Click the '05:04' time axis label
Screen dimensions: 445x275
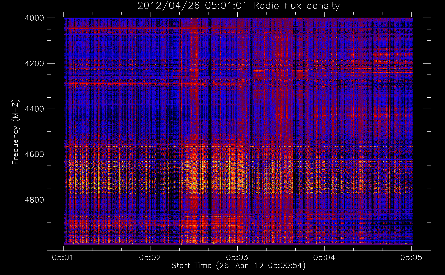point(324,257)
